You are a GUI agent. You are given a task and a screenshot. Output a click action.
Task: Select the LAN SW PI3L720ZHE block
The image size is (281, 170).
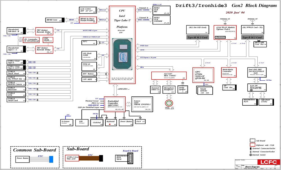257,87
